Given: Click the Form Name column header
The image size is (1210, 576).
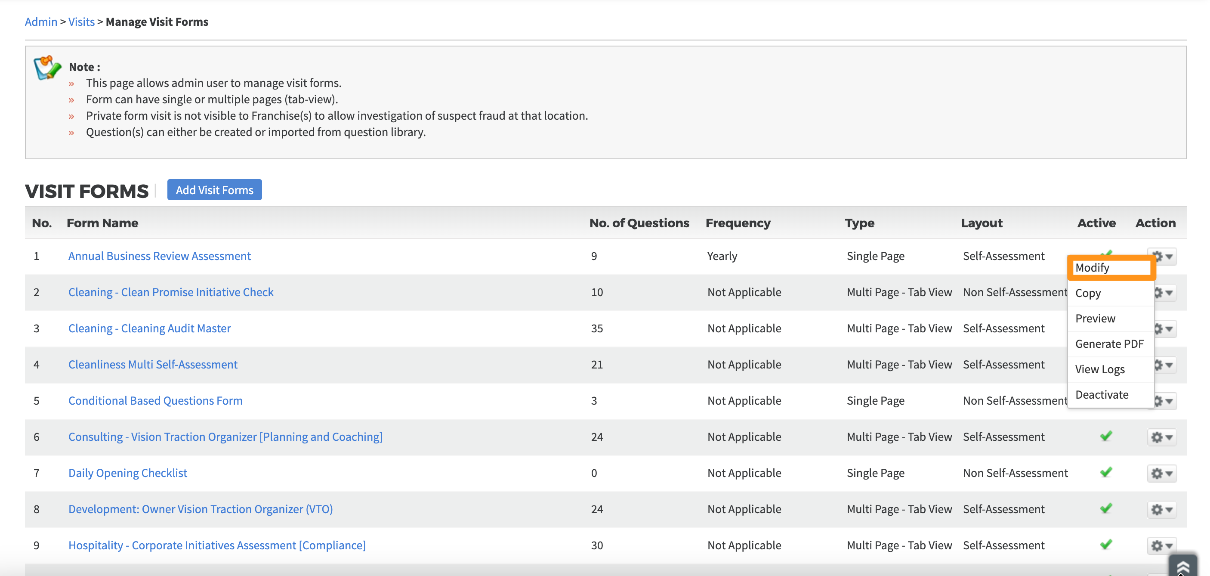Looking at the screenshot, I should tap(102, 223).
